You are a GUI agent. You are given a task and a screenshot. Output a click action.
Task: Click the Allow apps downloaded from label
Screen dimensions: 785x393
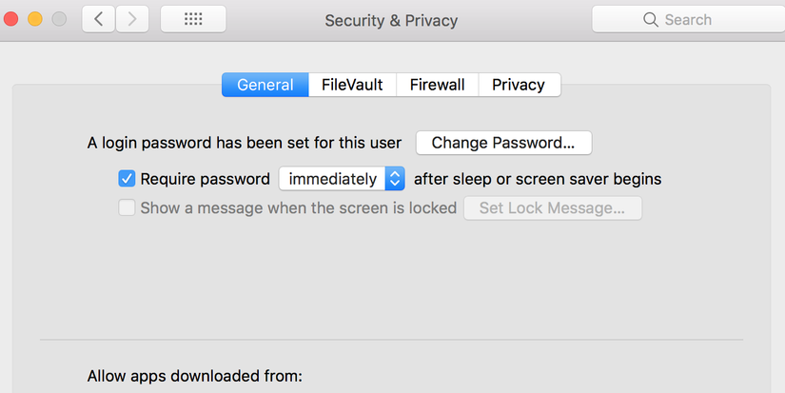click(195, 376)
